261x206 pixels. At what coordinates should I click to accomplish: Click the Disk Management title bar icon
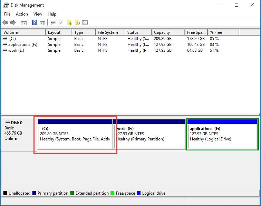click(x=6, y=5)
